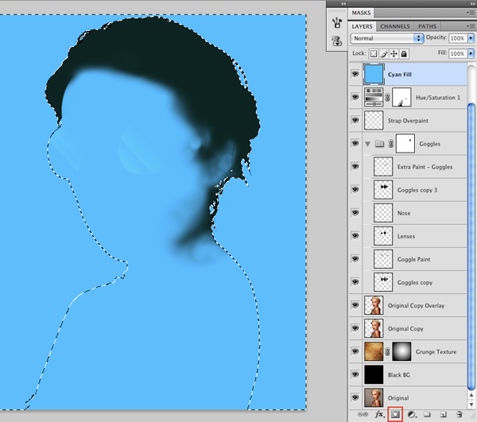Screen dimensions: 477x422
Task: Hide the Hue/Saturation 1 layer
Action: click(355, 97)
